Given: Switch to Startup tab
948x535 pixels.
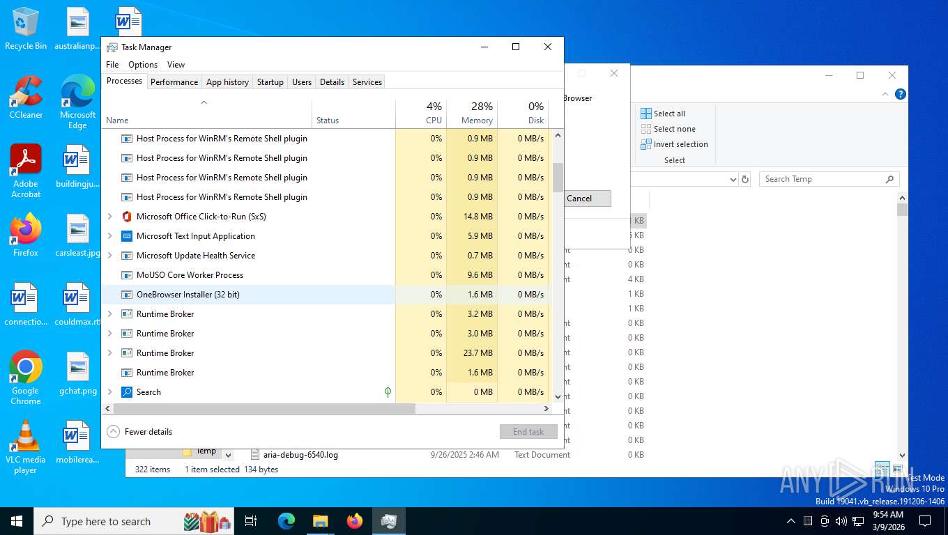Looking at the screenshot, I should pos(270,82).
